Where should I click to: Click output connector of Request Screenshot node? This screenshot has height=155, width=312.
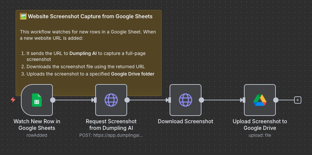click(127, 100)
